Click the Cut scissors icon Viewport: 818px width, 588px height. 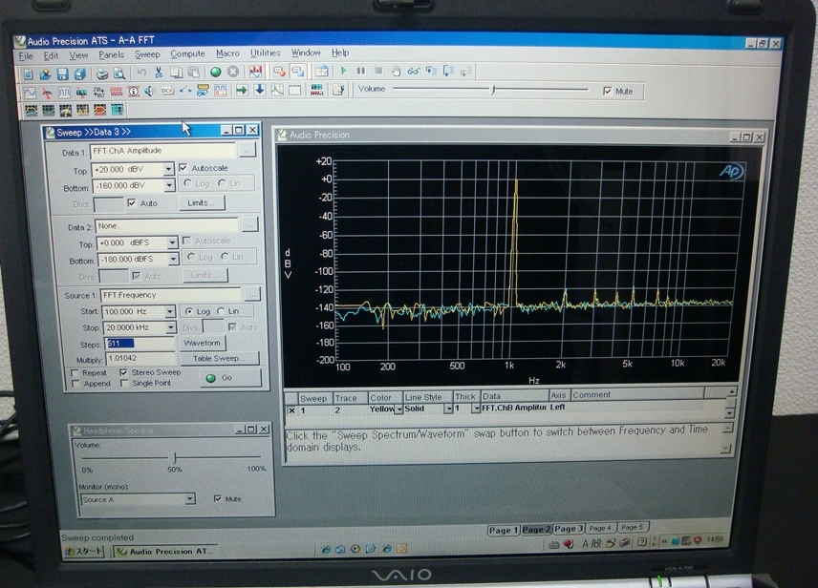pyautogui.click(x=159, y=73)
